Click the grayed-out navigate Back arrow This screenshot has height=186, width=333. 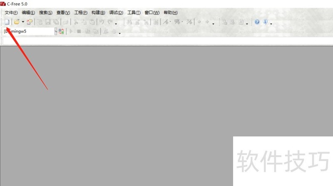pos(199,22)
